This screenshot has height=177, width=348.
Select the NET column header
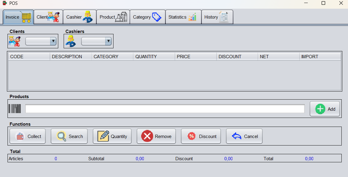[279, 57]
